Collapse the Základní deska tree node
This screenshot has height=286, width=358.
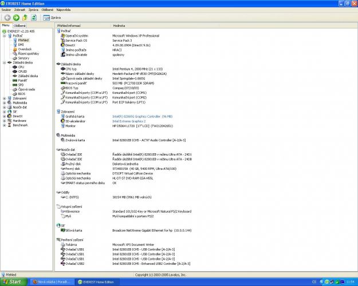point(4,62)
